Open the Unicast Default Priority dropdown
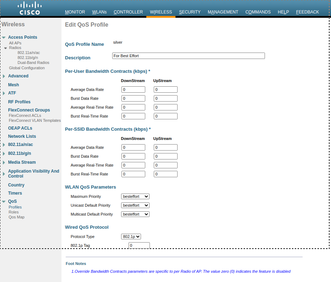Image resolution: width=331 pixels, height=282 pixels. (135, 205)
